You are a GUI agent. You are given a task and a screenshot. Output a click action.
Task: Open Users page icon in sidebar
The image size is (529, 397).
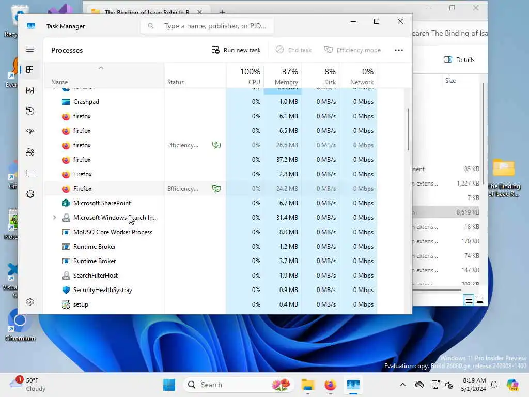coord(30,152)
